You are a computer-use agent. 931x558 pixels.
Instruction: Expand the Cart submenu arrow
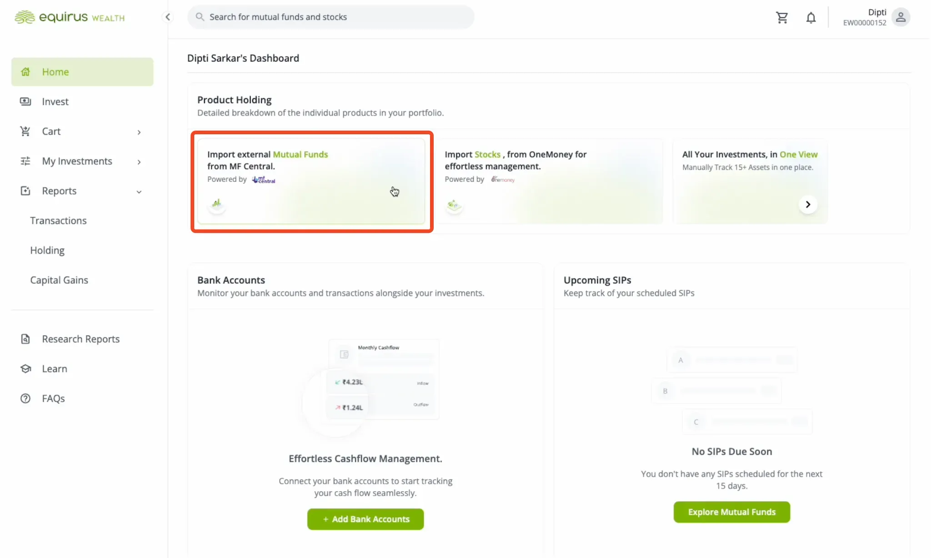pyautogui.click(x=139, y=132)
